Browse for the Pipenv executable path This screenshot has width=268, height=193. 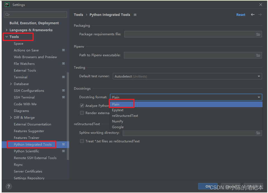pos(258,55)
